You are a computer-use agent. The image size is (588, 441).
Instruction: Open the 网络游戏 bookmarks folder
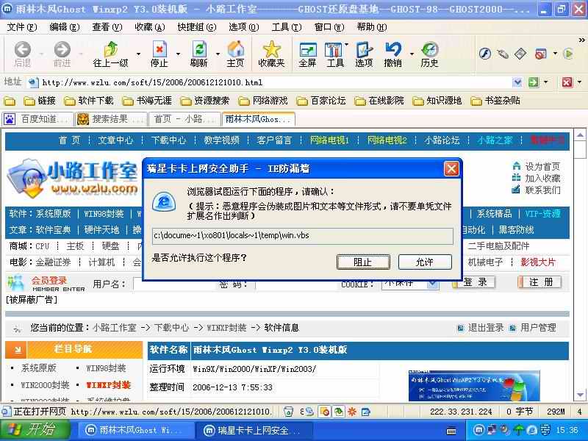point(263,101)
